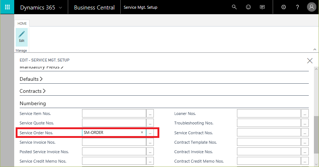Image resolution: width=319 pixels, height=167 pixels.
Task: Collapse the Numbering section heading
Action: coord(33,103)
